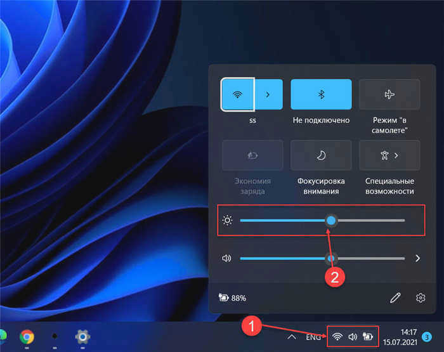Open Settings via gear icon in panel

coord(421,298)
